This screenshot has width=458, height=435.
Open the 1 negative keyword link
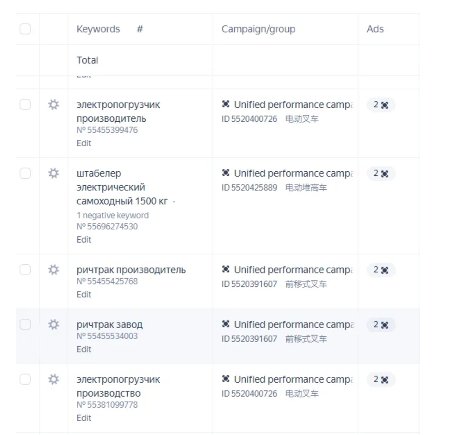[112, 215]
